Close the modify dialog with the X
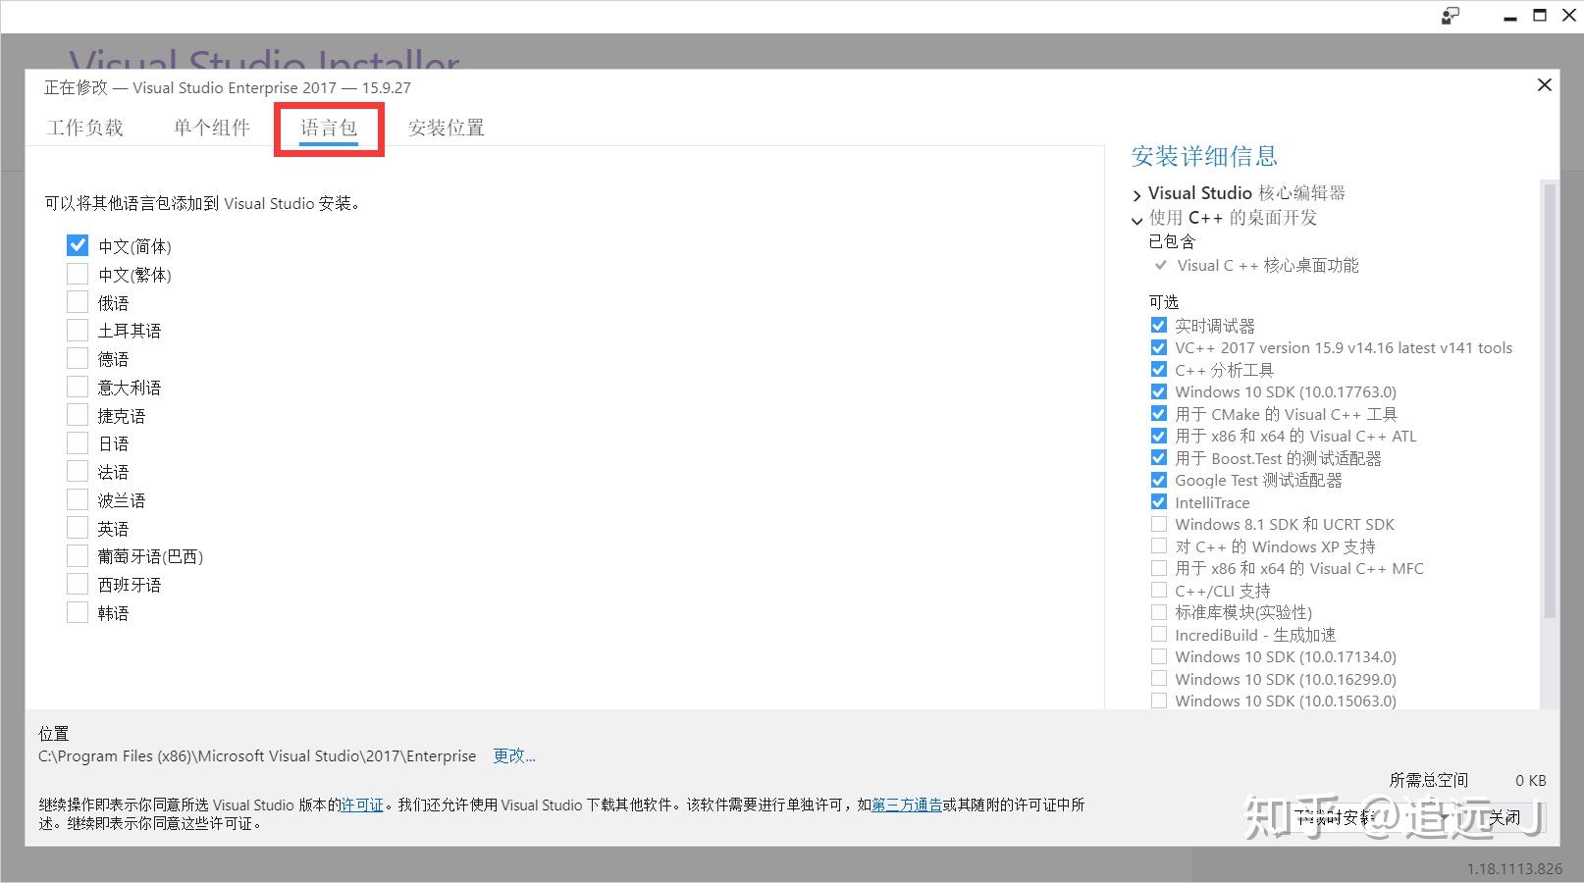The height and width of the screenshot is (883, 1584). click(1544, 85)
